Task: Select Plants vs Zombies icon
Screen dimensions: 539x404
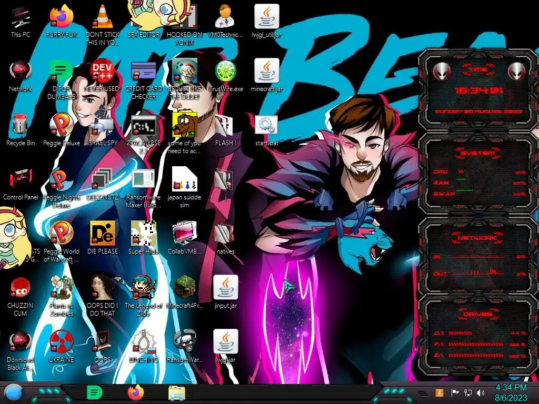Action: click(61, 296)
